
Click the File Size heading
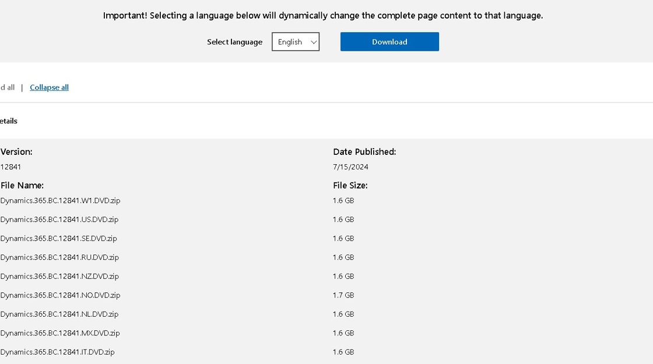click(350, 186)
